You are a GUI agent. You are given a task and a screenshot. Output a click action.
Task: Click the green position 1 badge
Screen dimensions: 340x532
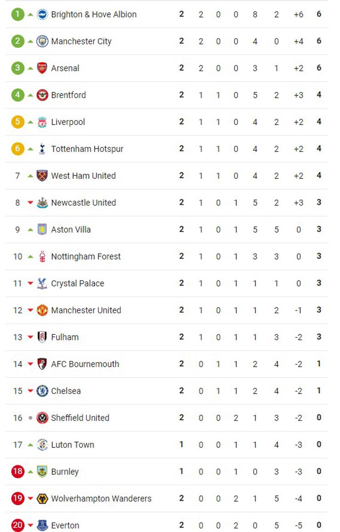[17, 14]
